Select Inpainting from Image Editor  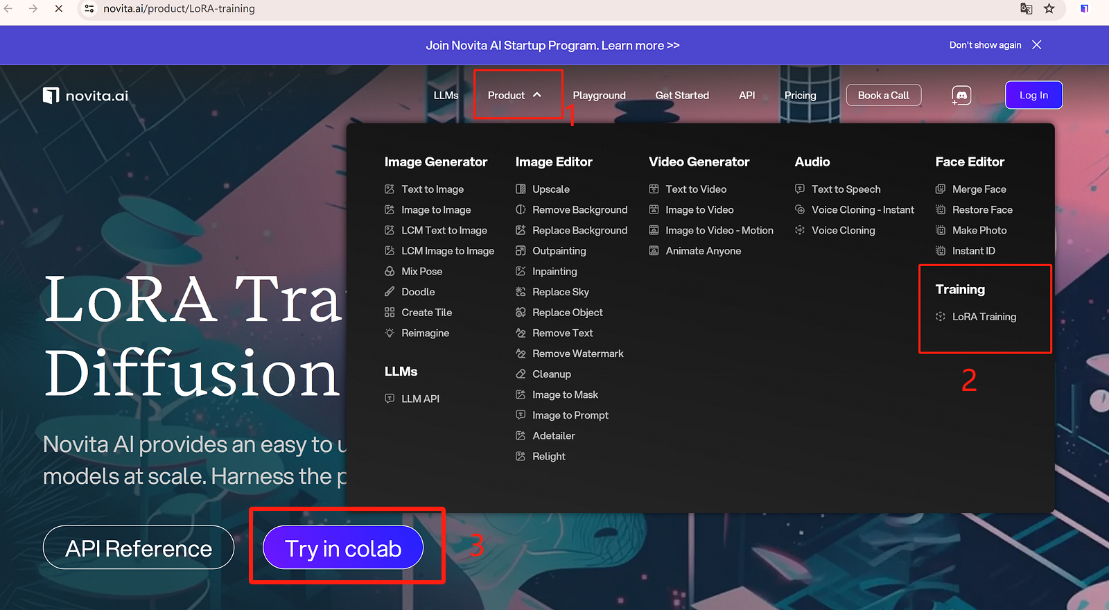point(554,272)
